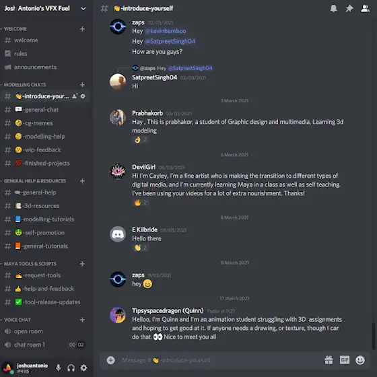Show pinned messages with pin icon
The height and width of the screenshot is (377, 377).
pyautogui.click(x=349, y=8)
